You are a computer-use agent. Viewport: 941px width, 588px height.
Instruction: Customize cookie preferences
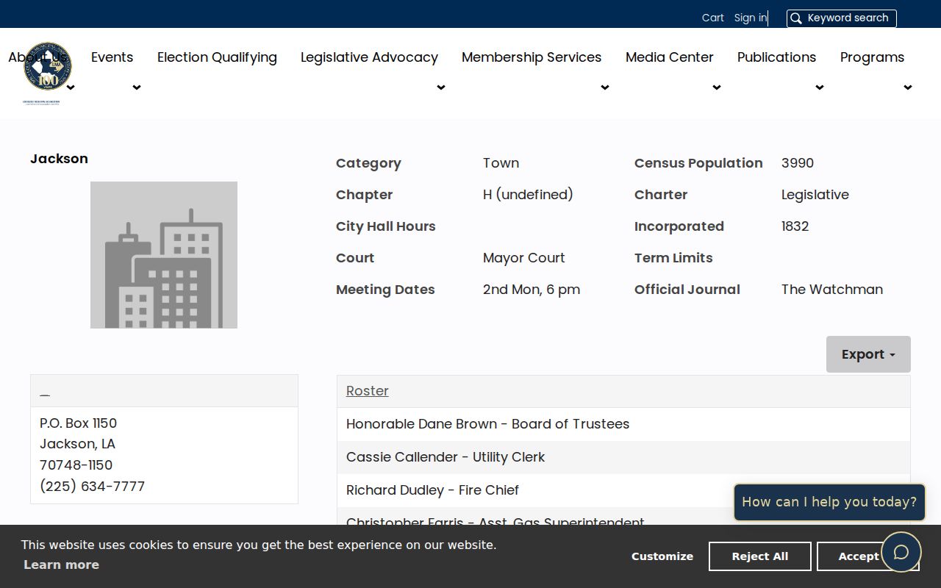click(662, 556)
